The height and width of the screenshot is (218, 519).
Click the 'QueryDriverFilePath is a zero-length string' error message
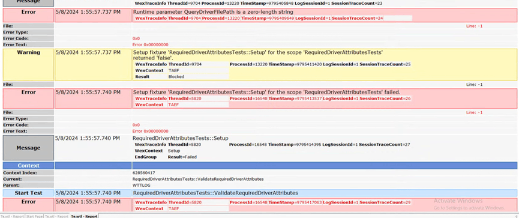pyautogui.click(x=213, y=12)
